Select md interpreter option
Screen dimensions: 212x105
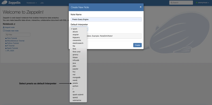point(78,75)
